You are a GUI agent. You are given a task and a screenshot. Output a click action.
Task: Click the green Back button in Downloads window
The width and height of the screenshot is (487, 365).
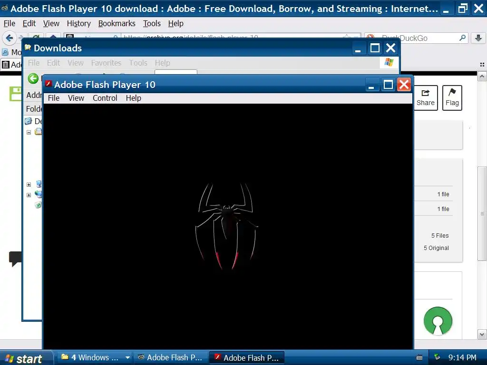pyautogui.click(x=33, y=78)
